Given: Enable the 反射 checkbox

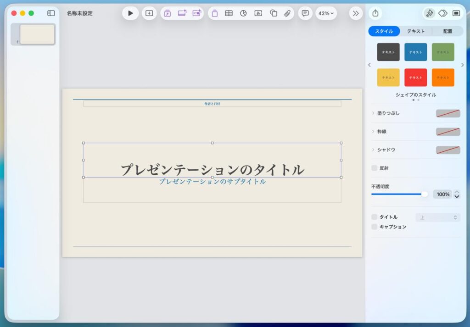Looking at the screenshot, I should [375, 168].
